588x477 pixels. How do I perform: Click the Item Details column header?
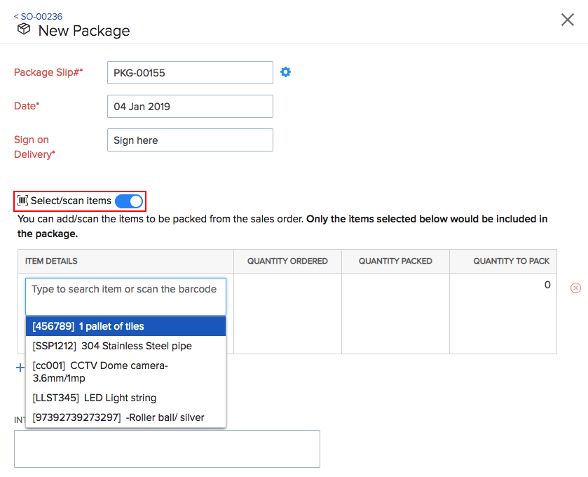51,261
